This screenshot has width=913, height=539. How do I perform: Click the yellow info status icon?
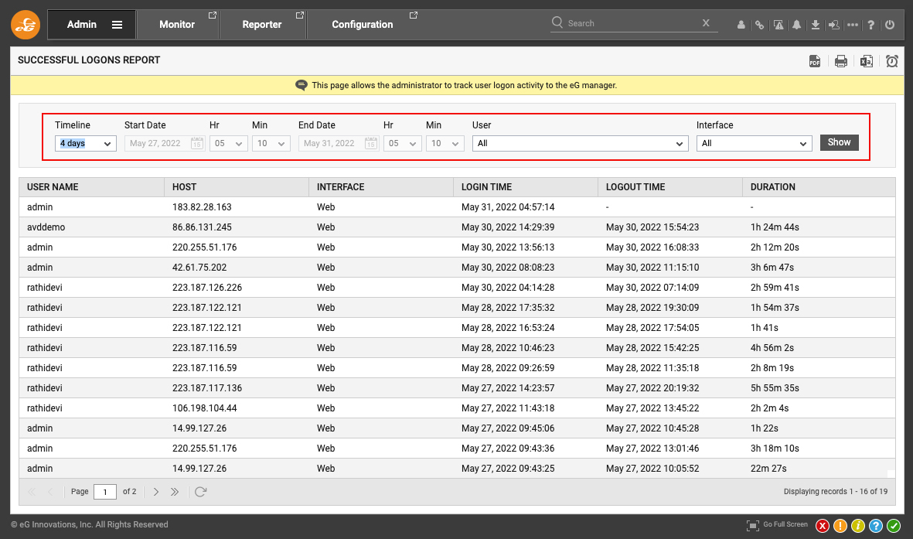[857, 526]
